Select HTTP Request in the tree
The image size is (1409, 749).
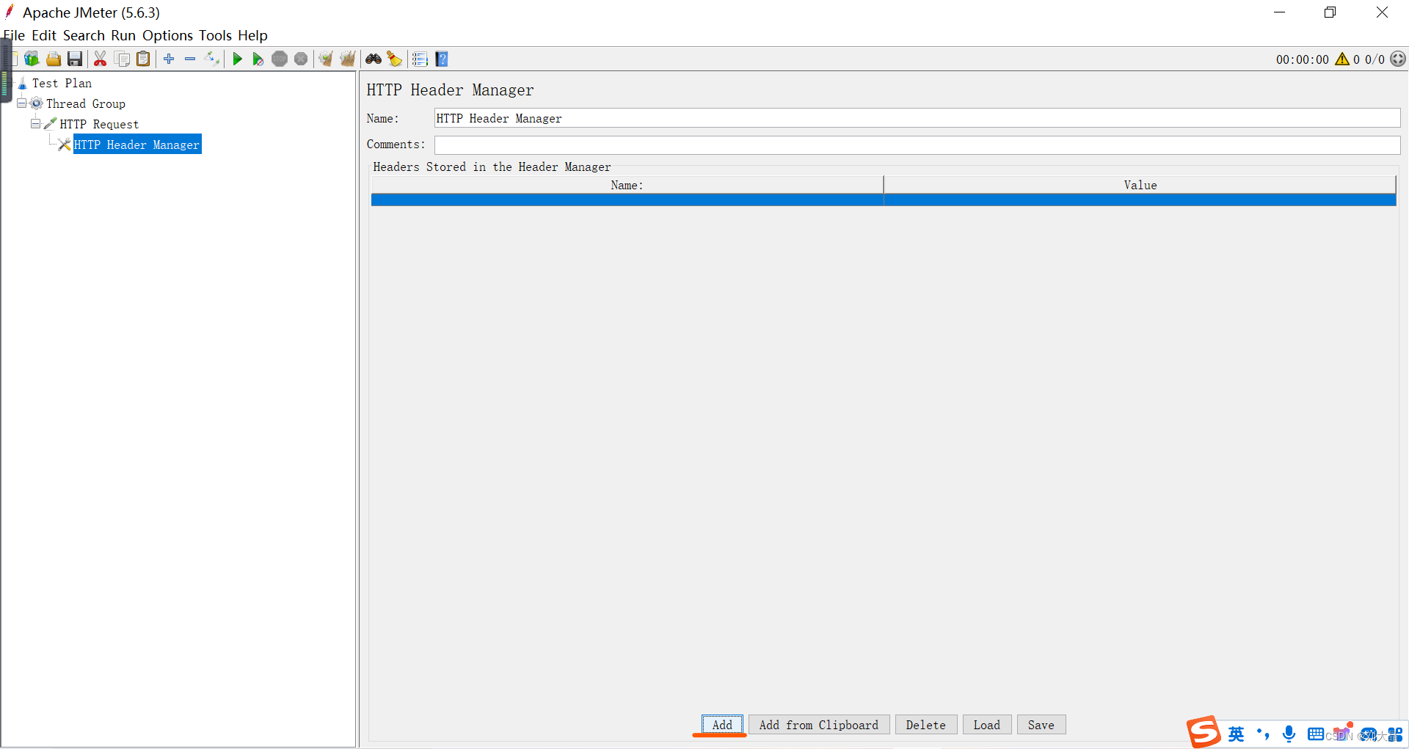(99, 124)
